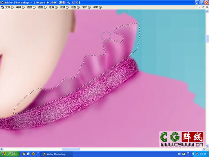Click the vertical scrollbar down arrow
The width and height of the screenshot is (209, 157).
[207, 146]
